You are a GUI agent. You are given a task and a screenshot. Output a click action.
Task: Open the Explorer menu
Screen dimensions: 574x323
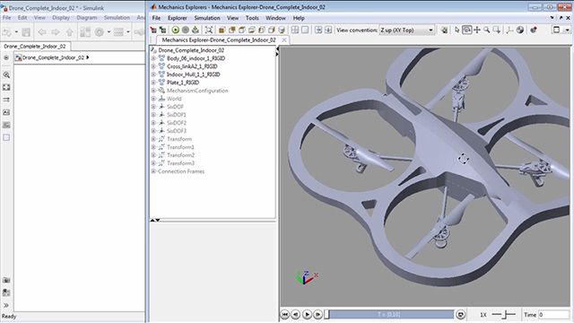[178, 18]
